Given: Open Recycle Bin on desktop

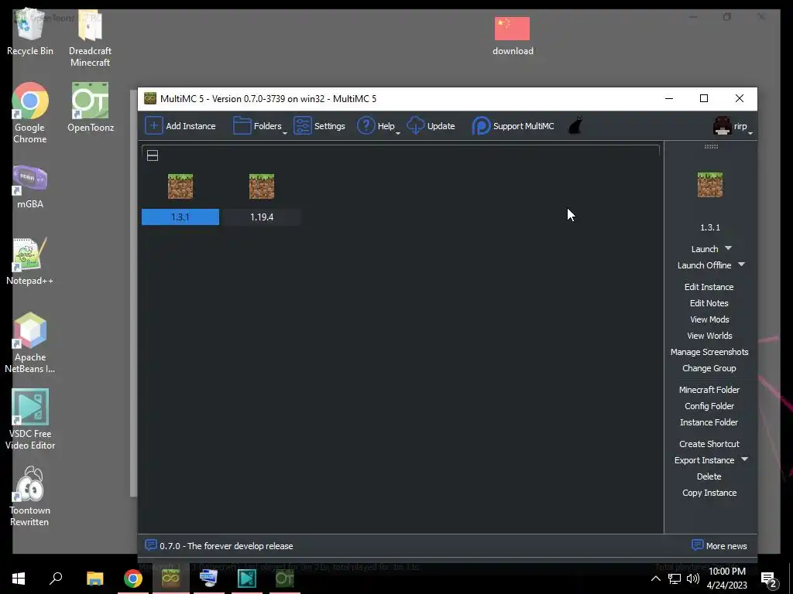Looking at the screenshot, I should point(30,32).
